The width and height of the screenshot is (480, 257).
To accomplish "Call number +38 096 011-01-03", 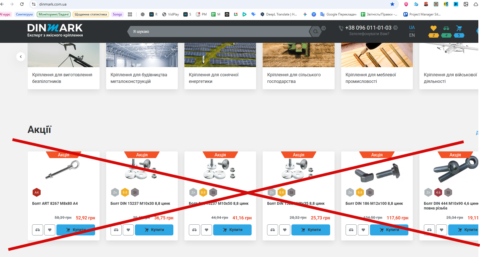I will click(x=368, y=28).
